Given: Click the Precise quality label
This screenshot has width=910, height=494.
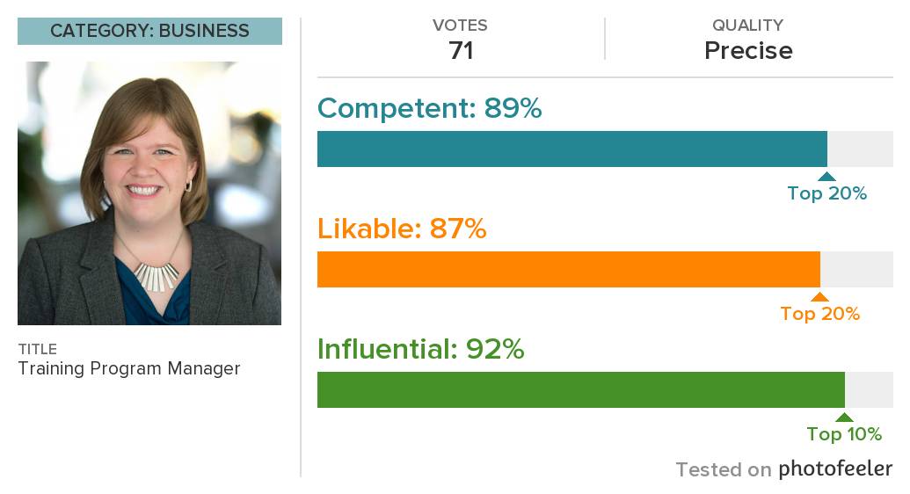Looking at the screenshot, I should tap(748, 50).
